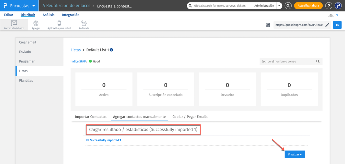The image size is (345, 164).
Task: Focus the Global search input field
Action: pos(220,6)
